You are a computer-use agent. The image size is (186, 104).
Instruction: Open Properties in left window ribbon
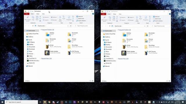point(69,18)
